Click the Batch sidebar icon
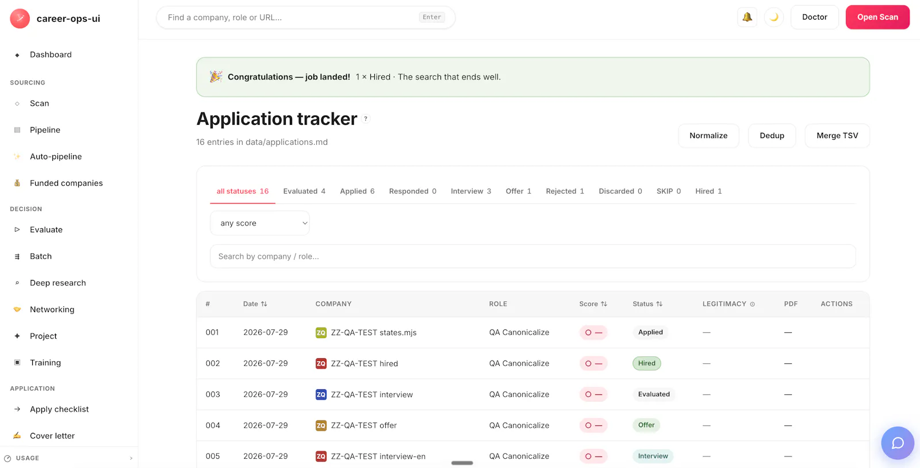This screenshot has width=920, height=468. (17, 256)
